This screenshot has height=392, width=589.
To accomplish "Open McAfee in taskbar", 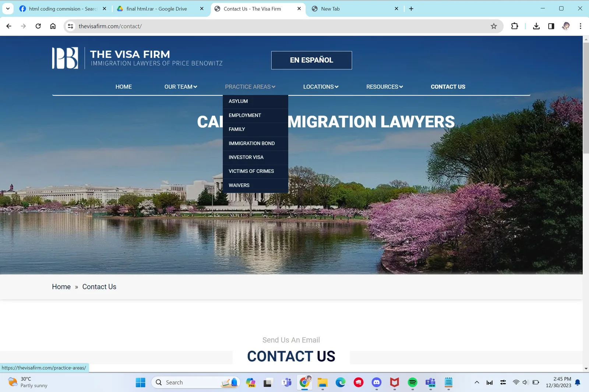I will coord(395,382).
